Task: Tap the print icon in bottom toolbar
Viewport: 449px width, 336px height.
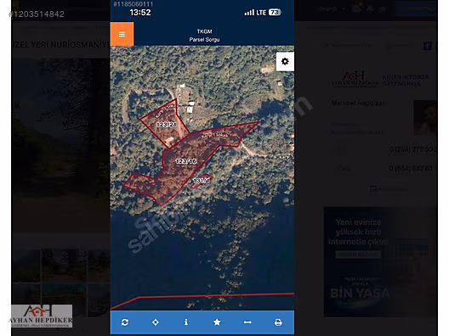Action: pyautogui.click(x=278, y=322)
